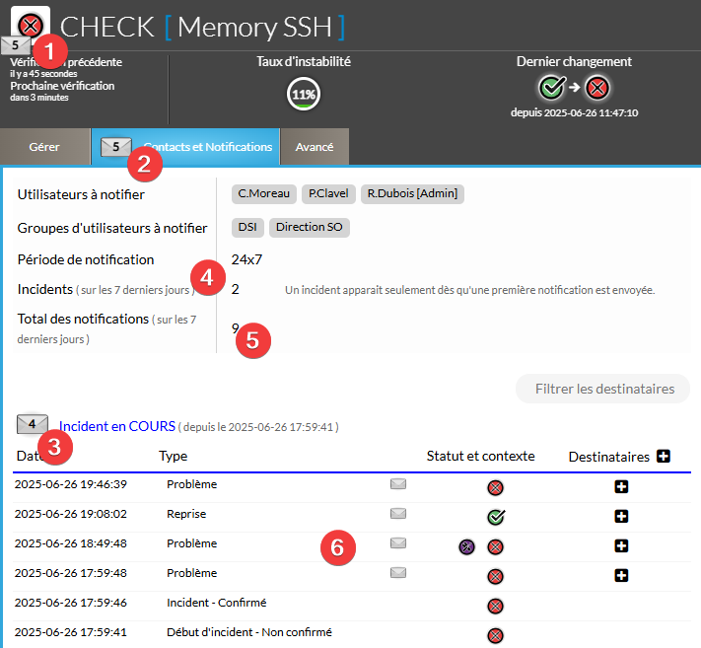
Task: Click the R.Dubois [Admin] user tag
Action: (412, 193)
